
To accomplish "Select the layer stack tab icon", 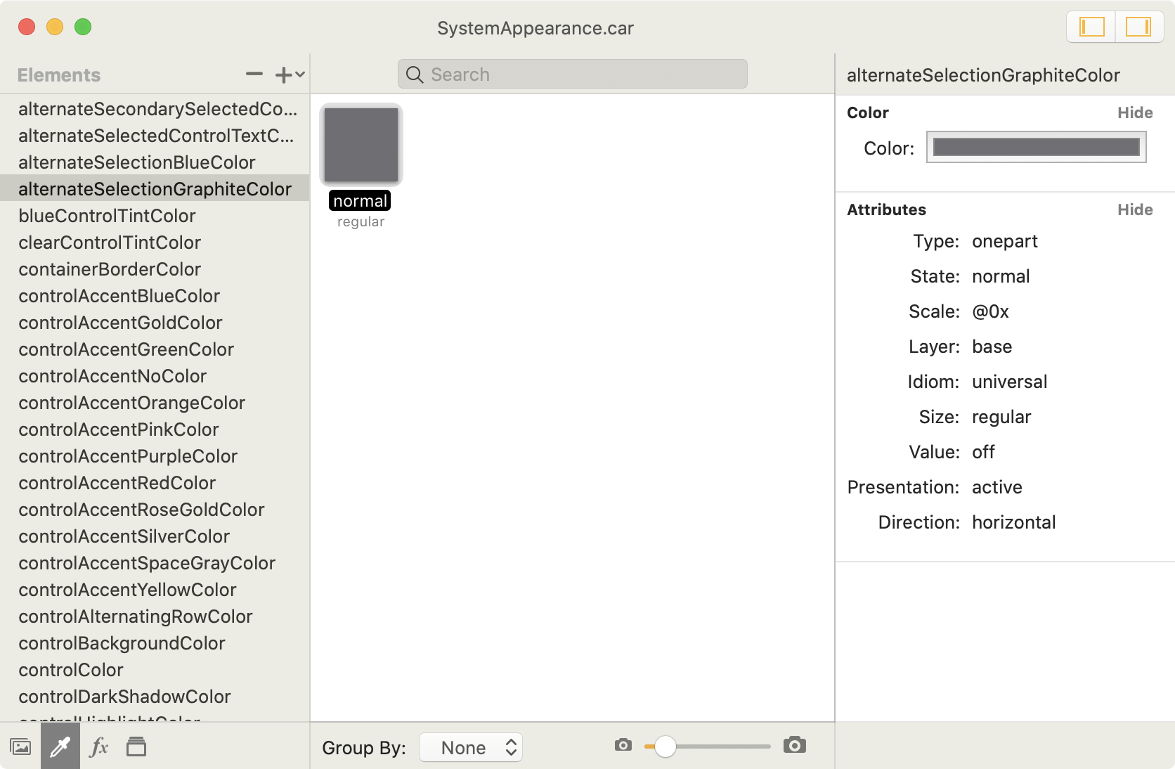I will point(136,747).
